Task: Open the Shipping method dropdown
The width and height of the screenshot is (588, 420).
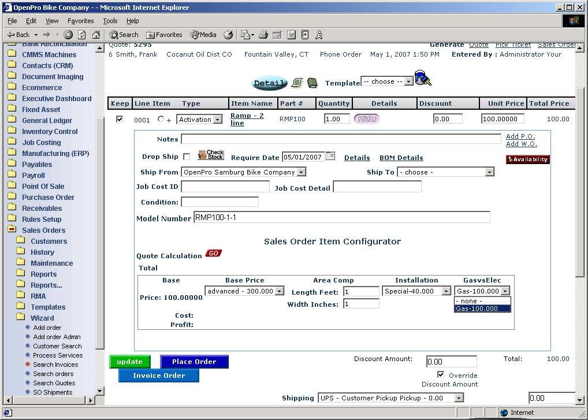Action: 459,398
